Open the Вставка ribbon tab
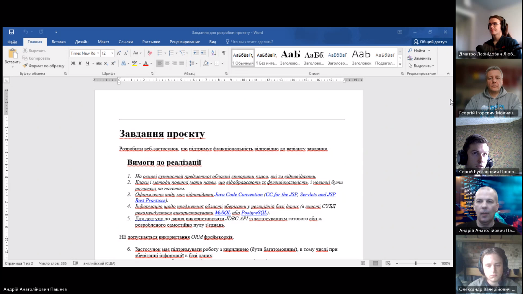This screenshot has width=523, height=294. 59,42
